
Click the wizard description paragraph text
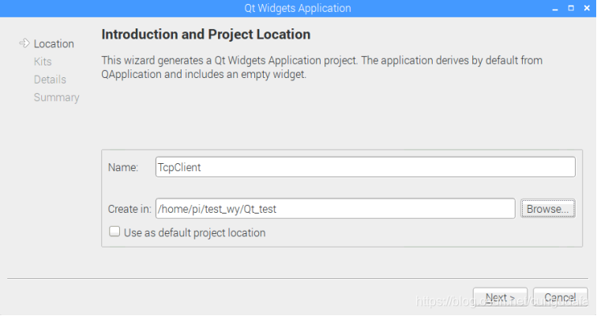(321, 67)
